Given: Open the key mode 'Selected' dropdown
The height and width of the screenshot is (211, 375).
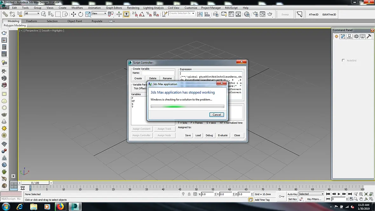Looking at the screenshot, I should 311,194.
